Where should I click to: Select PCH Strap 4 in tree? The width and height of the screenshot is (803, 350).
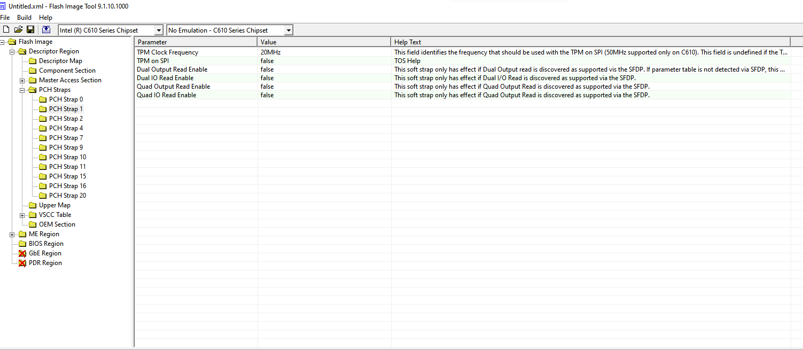point(66,128)
